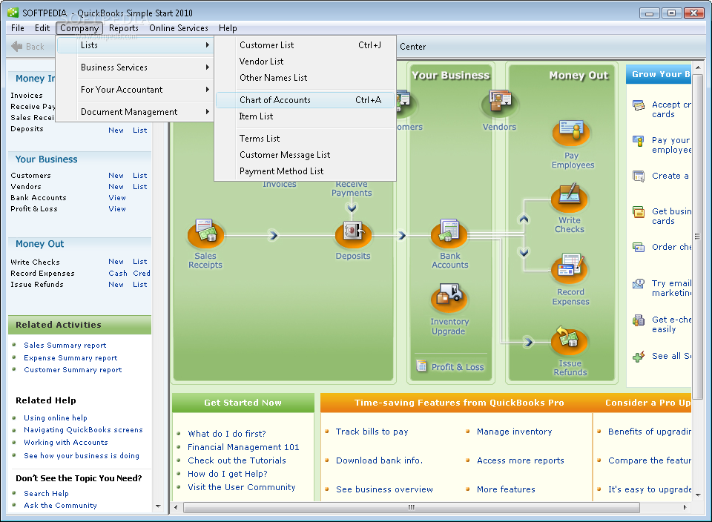Click the See all services plus icon
The width and height of the screenshot is (712, 522).
[x=639, y=357]
